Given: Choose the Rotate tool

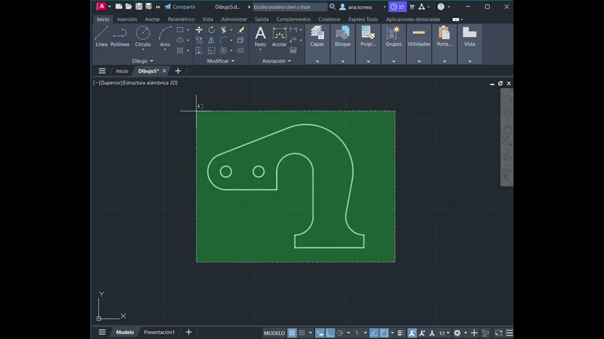Looking at the screenshot, I should (211, 30).
